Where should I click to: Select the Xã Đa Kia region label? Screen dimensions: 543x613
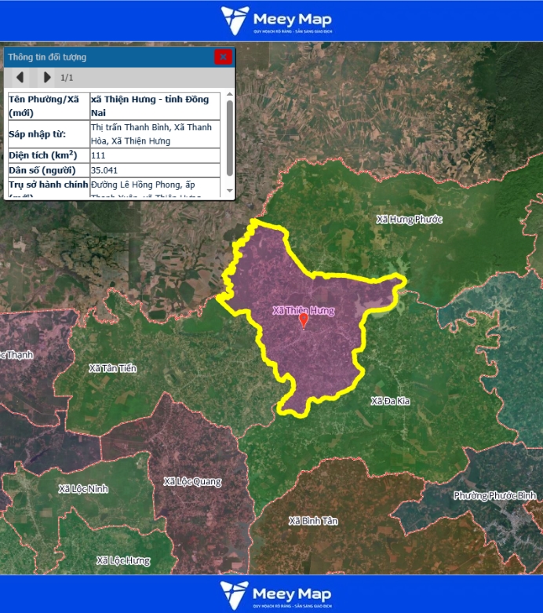tap(390, 401)
